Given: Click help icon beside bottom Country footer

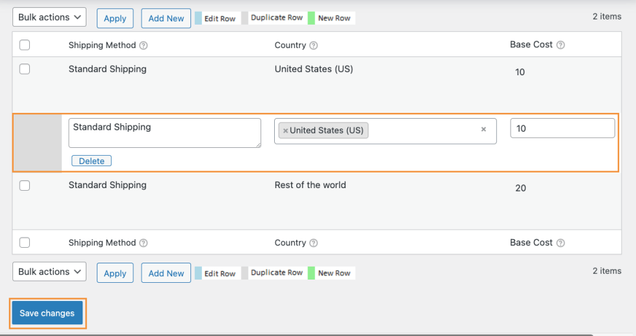Looking at the screenshot, I should pos(314,243).
